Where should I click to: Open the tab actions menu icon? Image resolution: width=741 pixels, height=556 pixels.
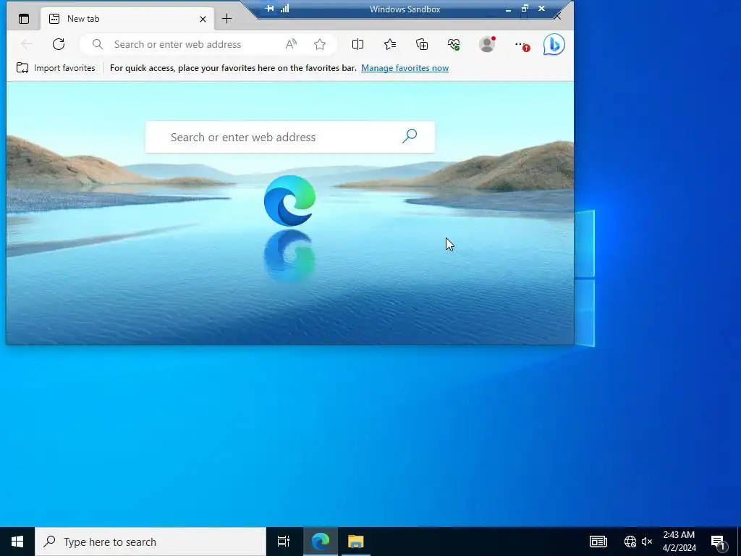(24, 19)
